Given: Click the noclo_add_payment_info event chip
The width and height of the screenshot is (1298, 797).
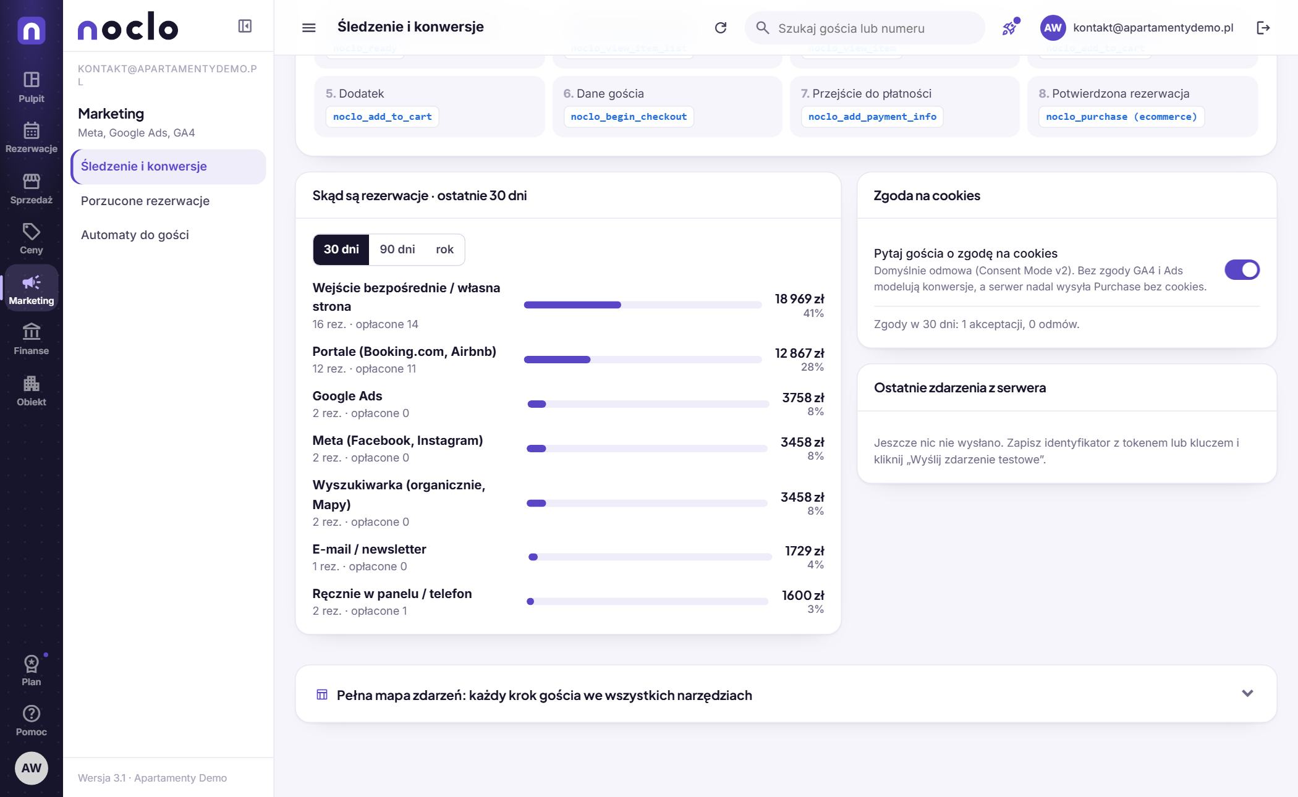Looking at the screenshot, I should point(872,117).
